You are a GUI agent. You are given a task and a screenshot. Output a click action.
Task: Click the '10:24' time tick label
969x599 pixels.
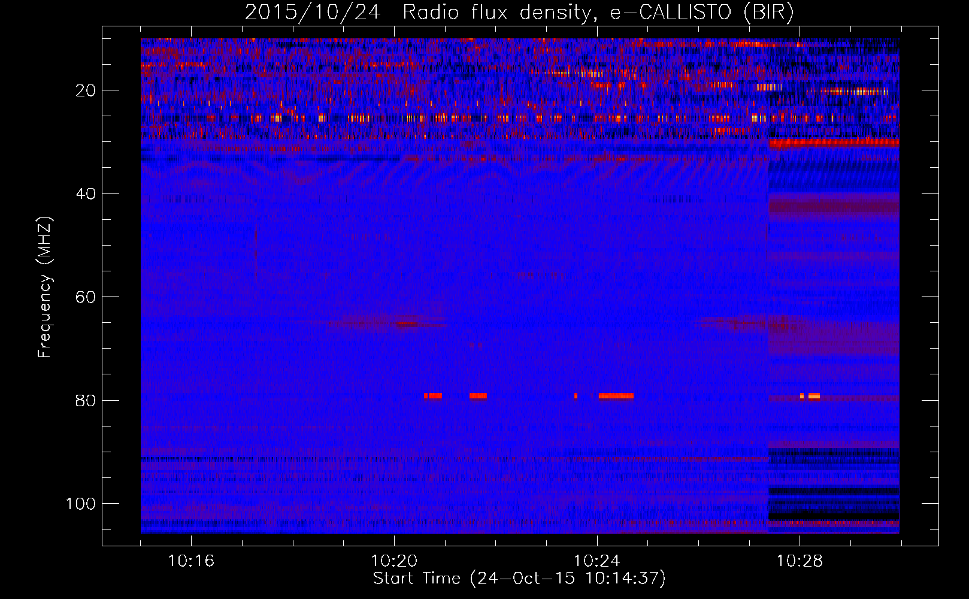click(596, 561)
